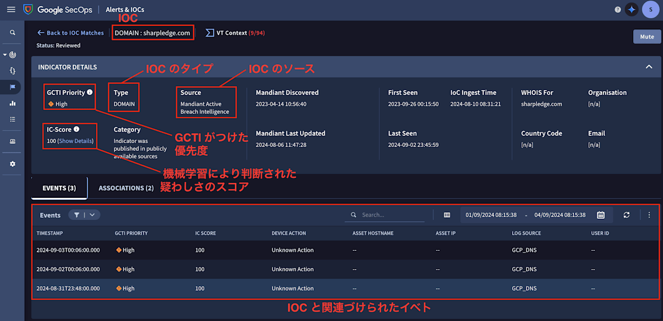663x321 pixels.
Task: Click the WHOIS For sharpledge.com value
Action: pos(541,104)
